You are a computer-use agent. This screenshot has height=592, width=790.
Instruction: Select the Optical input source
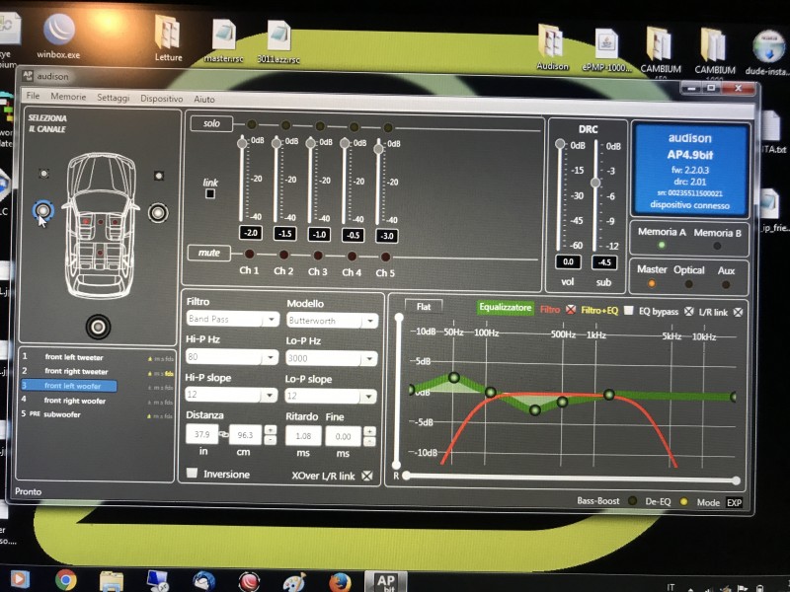(688, 284)
